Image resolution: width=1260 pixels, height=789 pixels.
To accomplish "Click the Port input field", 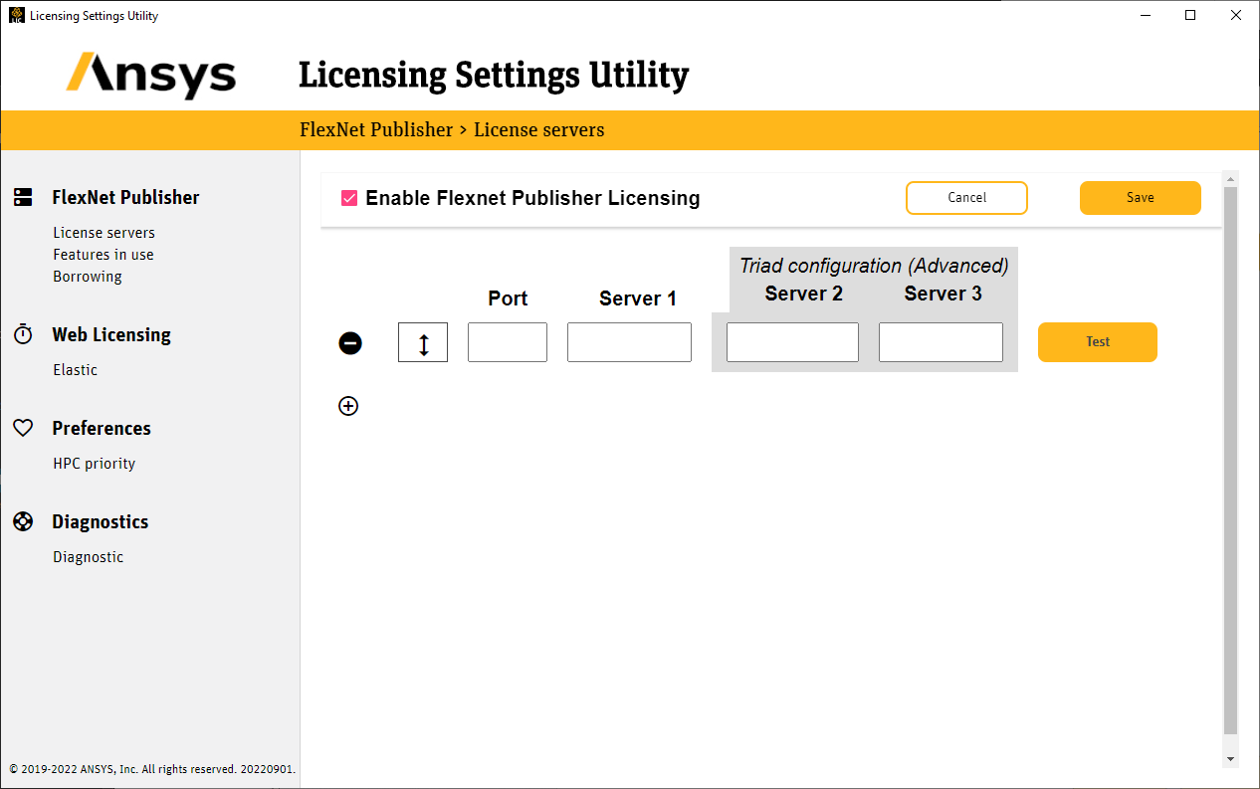I will coord(507,342).
